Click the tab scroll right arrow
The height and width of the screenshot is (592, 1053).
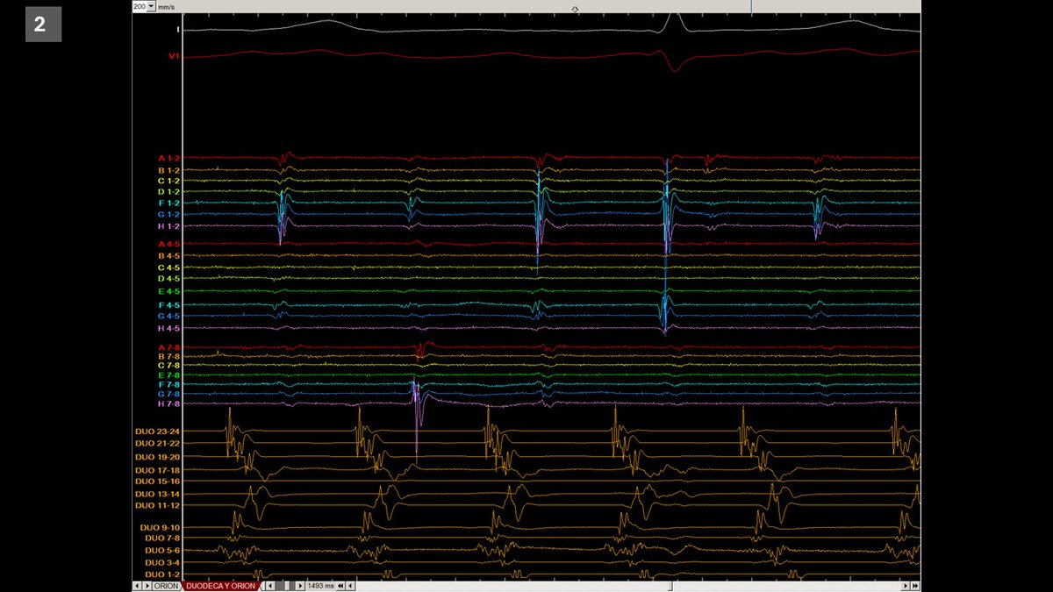(147, 586)
